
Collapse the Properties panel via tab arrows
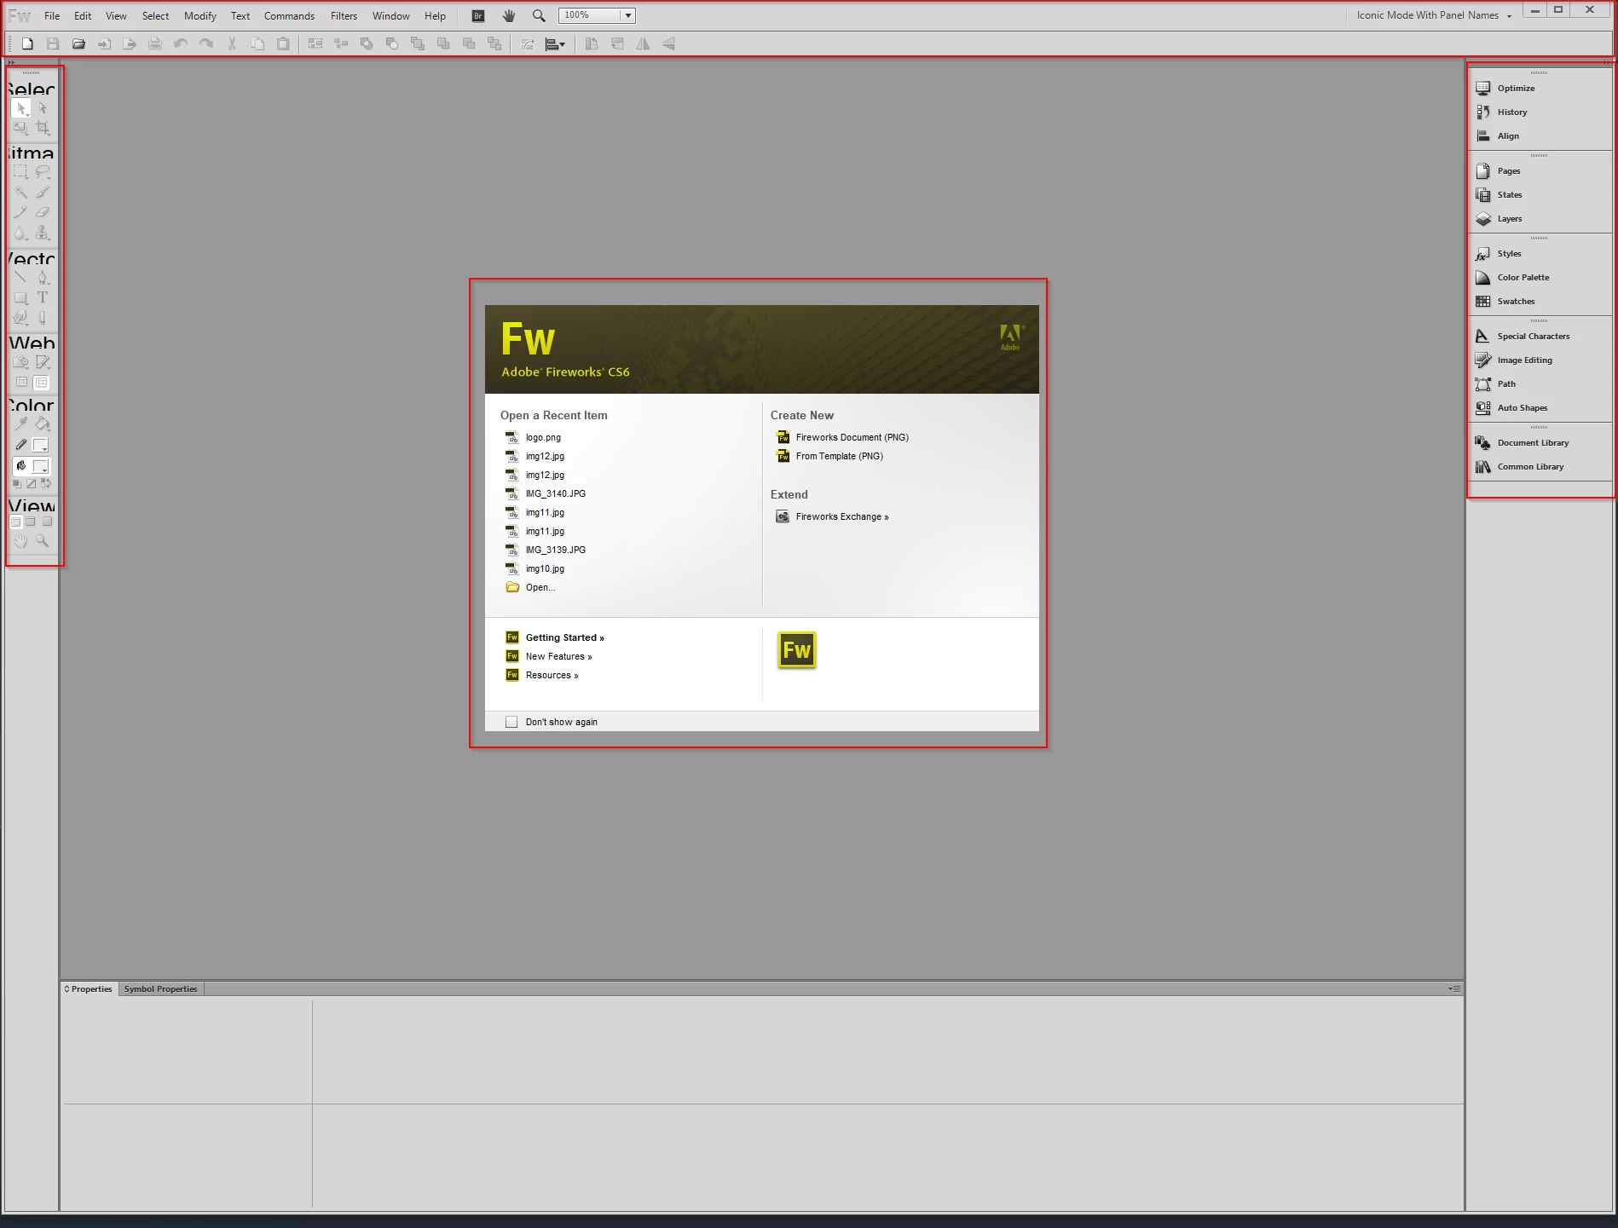coord(66,989)
